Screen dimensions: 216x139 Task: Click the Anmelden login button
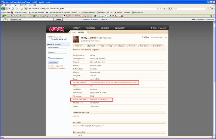53,62
